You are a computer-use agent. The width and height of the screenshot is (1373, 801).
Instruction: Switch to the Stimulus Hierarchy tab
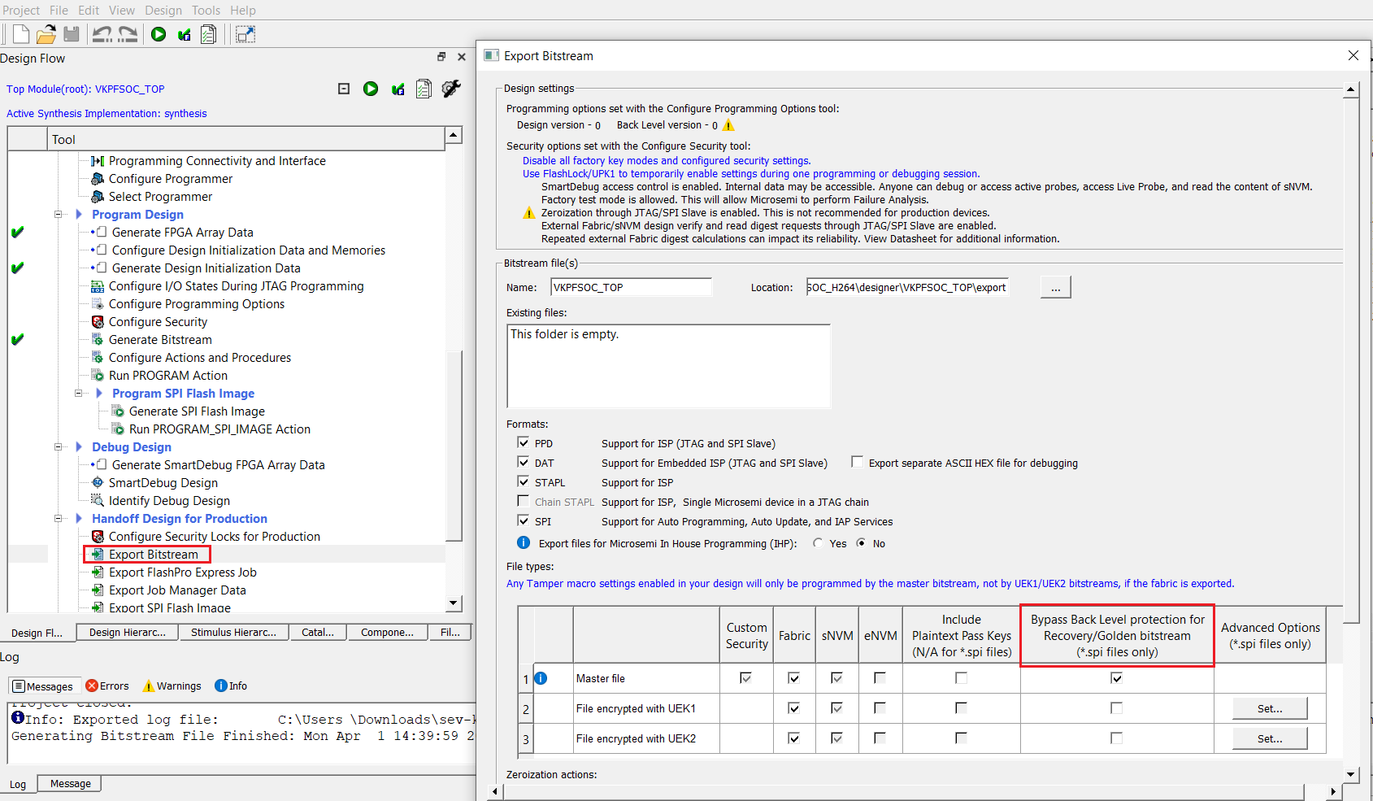(233, 633)
